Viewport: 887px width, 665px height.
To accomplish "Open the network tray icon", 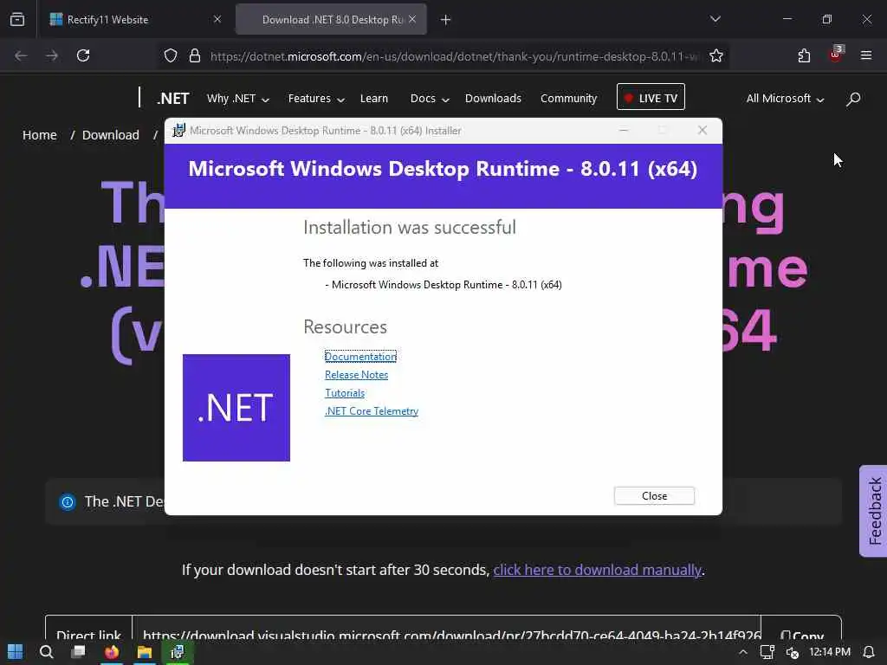I will (x=767, y=652).
